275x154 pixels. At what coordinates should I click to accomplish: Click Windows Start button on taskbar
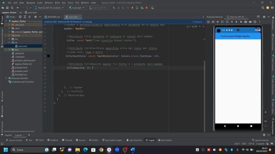point(6,150)
